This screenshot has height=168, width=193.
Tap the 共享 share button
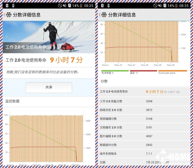(49, 87)
